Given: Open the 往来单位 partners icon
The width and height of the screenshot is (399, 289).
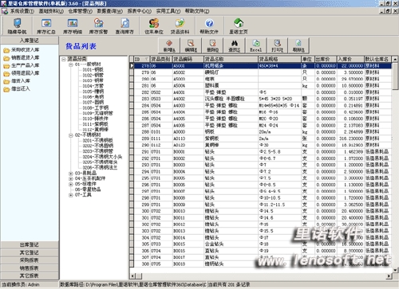Looking at the screenshot, I should pyautogui.click(x=154, y=25).
